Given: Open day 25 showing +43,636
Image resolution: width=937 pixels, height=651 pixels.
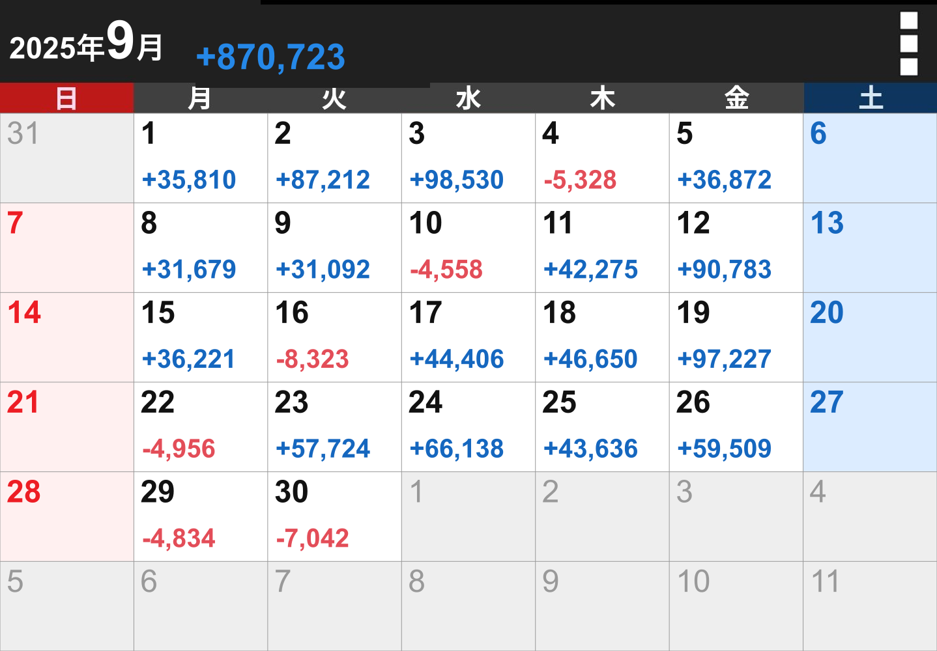Looking at the screenshot, I should (x=603, y=427).
